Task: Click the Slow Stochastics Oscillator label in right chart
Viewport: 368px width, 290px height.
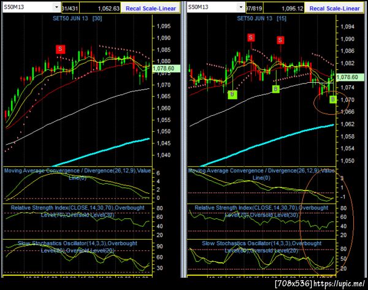Action: (x=261, y=247)
